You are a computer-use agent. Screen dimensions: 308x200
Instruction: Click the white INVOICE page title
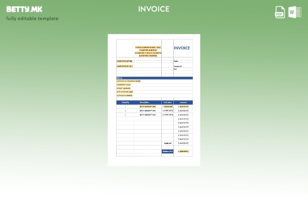(154, 9)
